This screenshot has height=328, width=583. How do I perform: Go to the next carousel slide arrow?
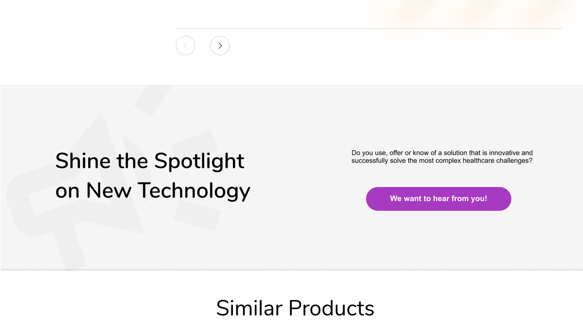click(220, 46)
